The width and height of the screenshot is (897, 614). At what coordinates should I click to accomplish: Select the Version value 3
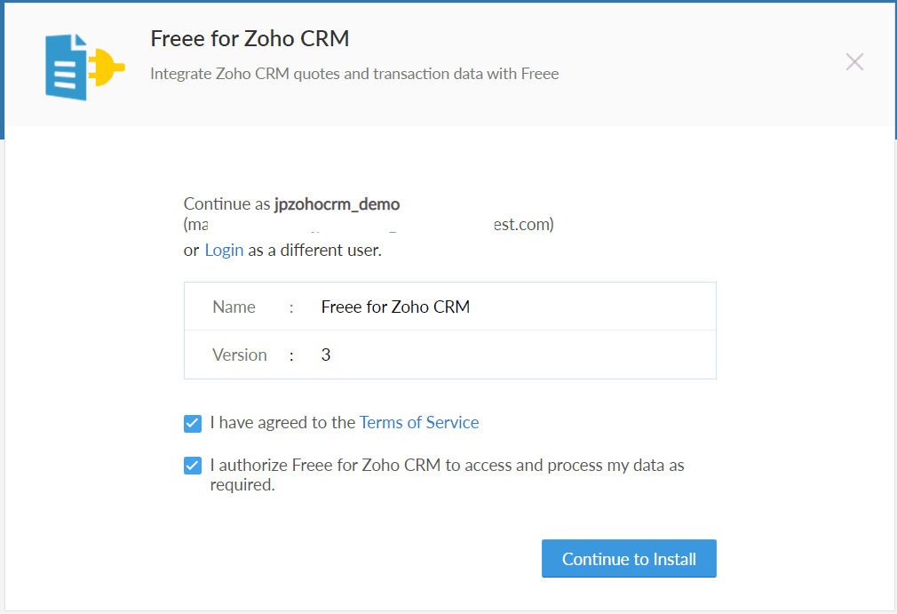point(326,355)
